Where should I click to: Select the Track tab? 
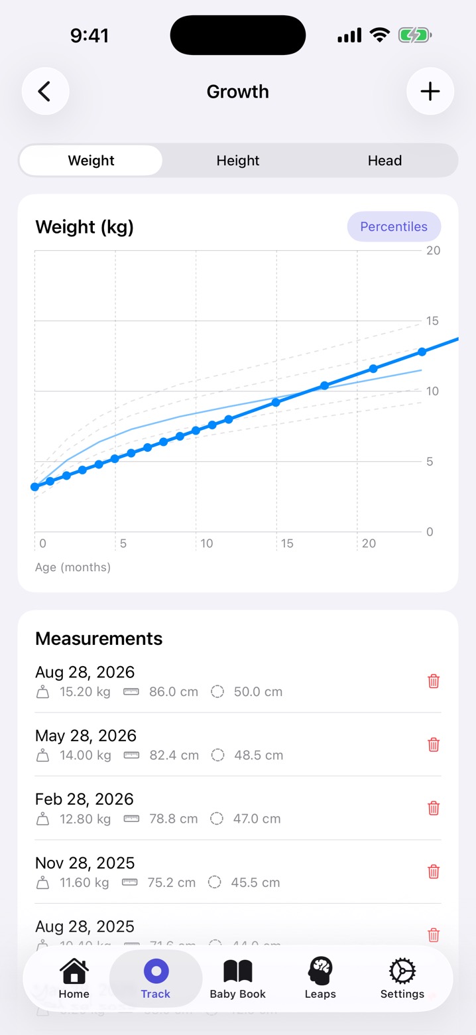click(156, 979)
